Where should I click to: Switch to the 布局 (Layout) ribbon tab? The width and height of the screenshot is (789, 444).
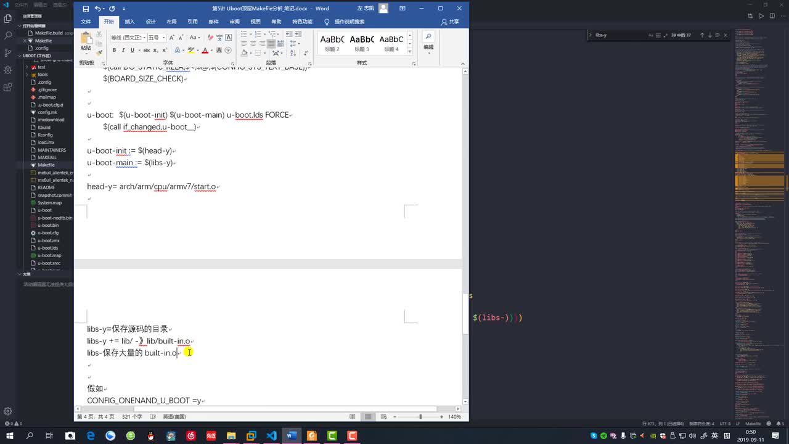[171, 22]
